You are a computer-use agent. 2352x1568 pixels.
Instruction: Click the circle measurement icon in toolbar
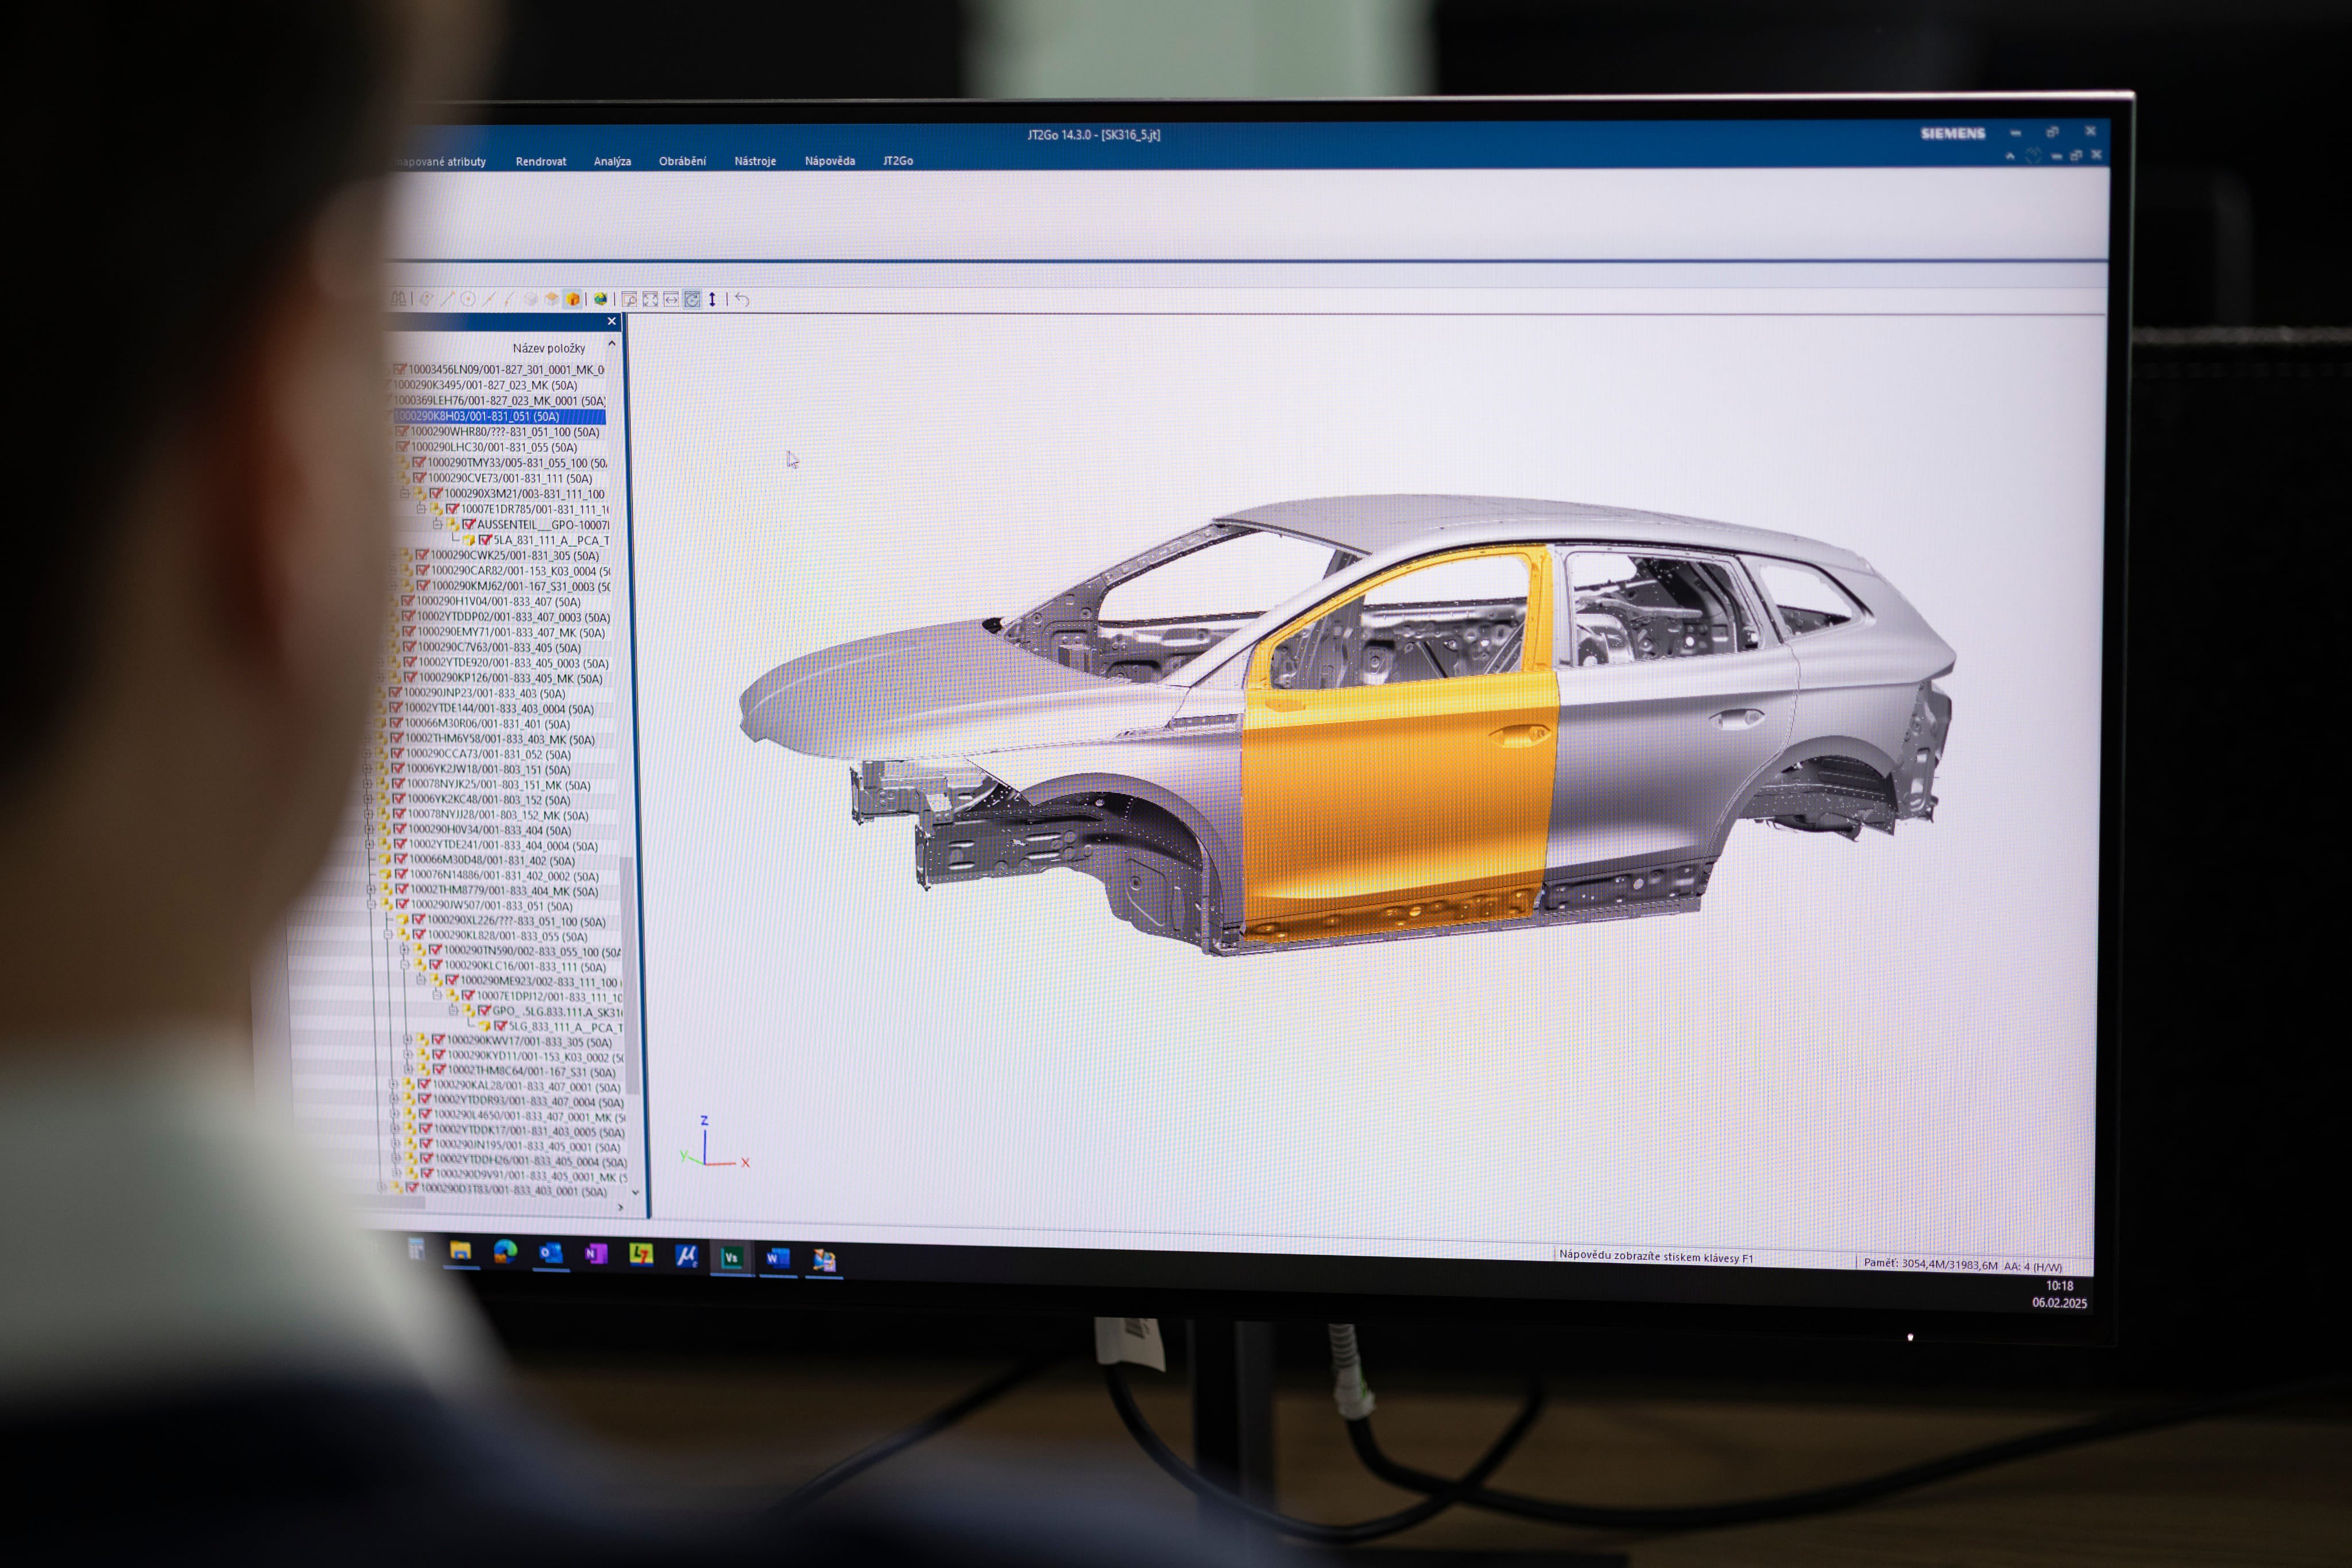pos(467,298)
